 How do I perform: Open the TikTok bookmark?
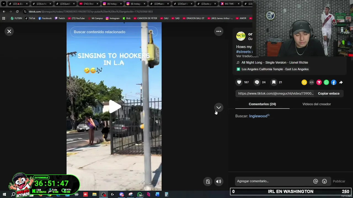point(30,18)
